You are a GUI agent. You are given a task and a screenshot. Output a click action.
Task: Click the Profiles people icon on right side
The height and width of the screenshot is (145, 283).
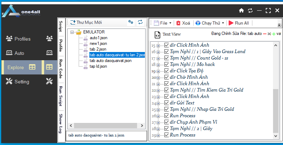(49, 38)
